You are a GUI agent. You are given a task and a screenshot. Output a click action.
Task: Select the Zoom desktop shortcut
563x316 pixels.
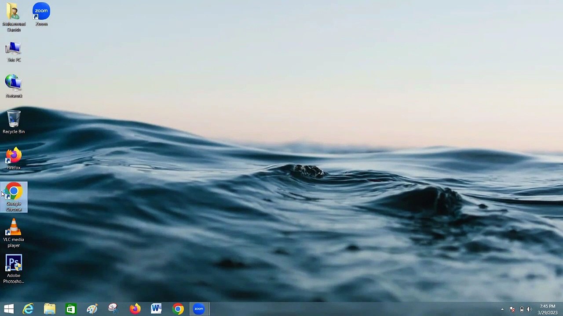(x=41, y=15)
